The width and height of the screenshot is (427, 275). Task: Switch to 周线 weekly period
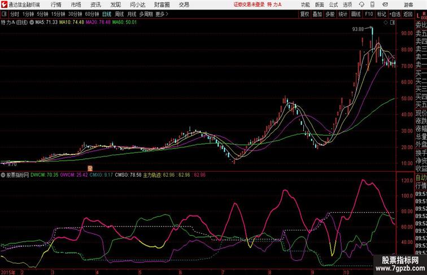click(119, 14)
